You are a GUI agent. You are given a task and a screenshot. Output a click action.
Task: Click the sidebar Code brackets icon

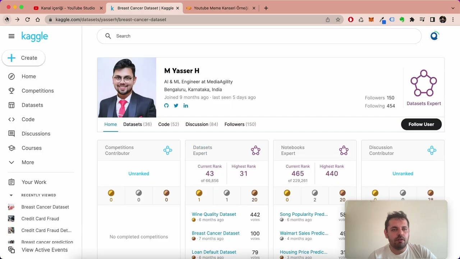pyautogui.click(x=11, y=119)
